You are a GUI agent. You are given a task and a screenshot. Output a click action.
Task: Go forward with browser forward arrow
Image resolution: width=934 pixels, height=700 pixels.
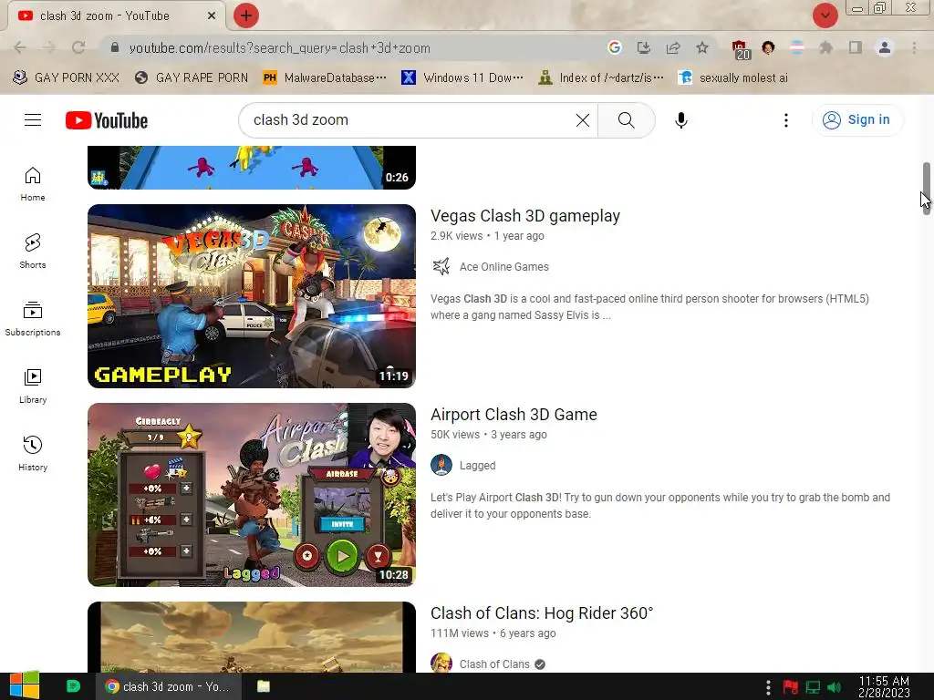(49, 47)
